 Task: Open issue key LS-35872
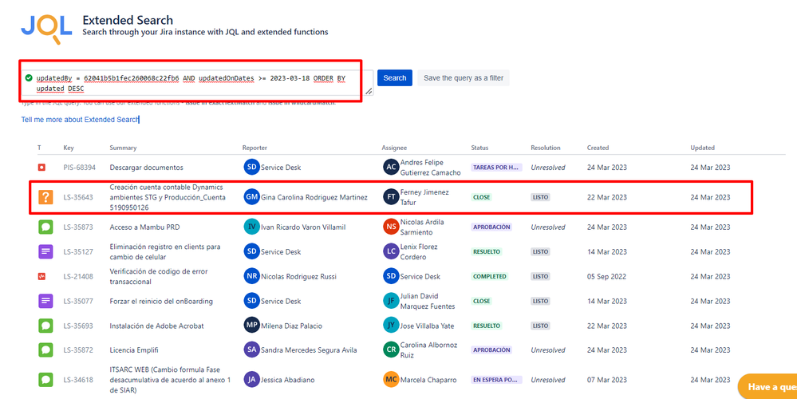click(x=78, y=350)
